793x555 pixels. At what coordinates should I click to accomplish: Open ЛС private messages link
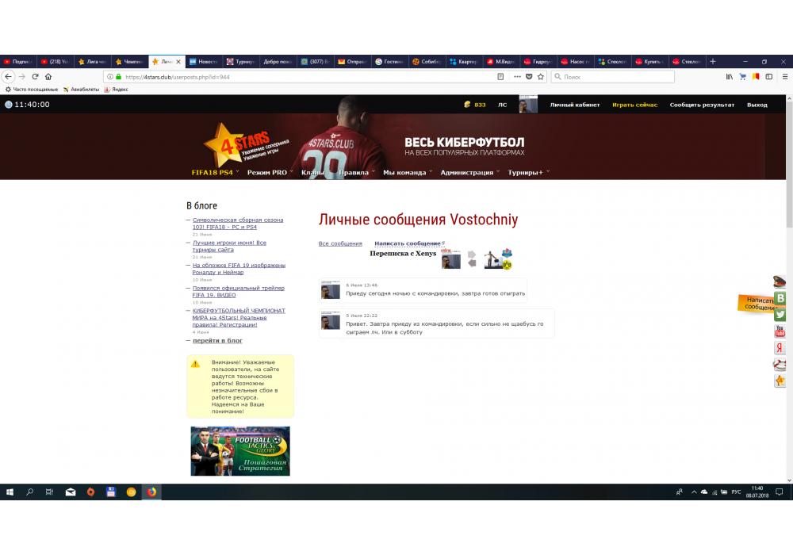pyautogui.click(x=502, y=105)
